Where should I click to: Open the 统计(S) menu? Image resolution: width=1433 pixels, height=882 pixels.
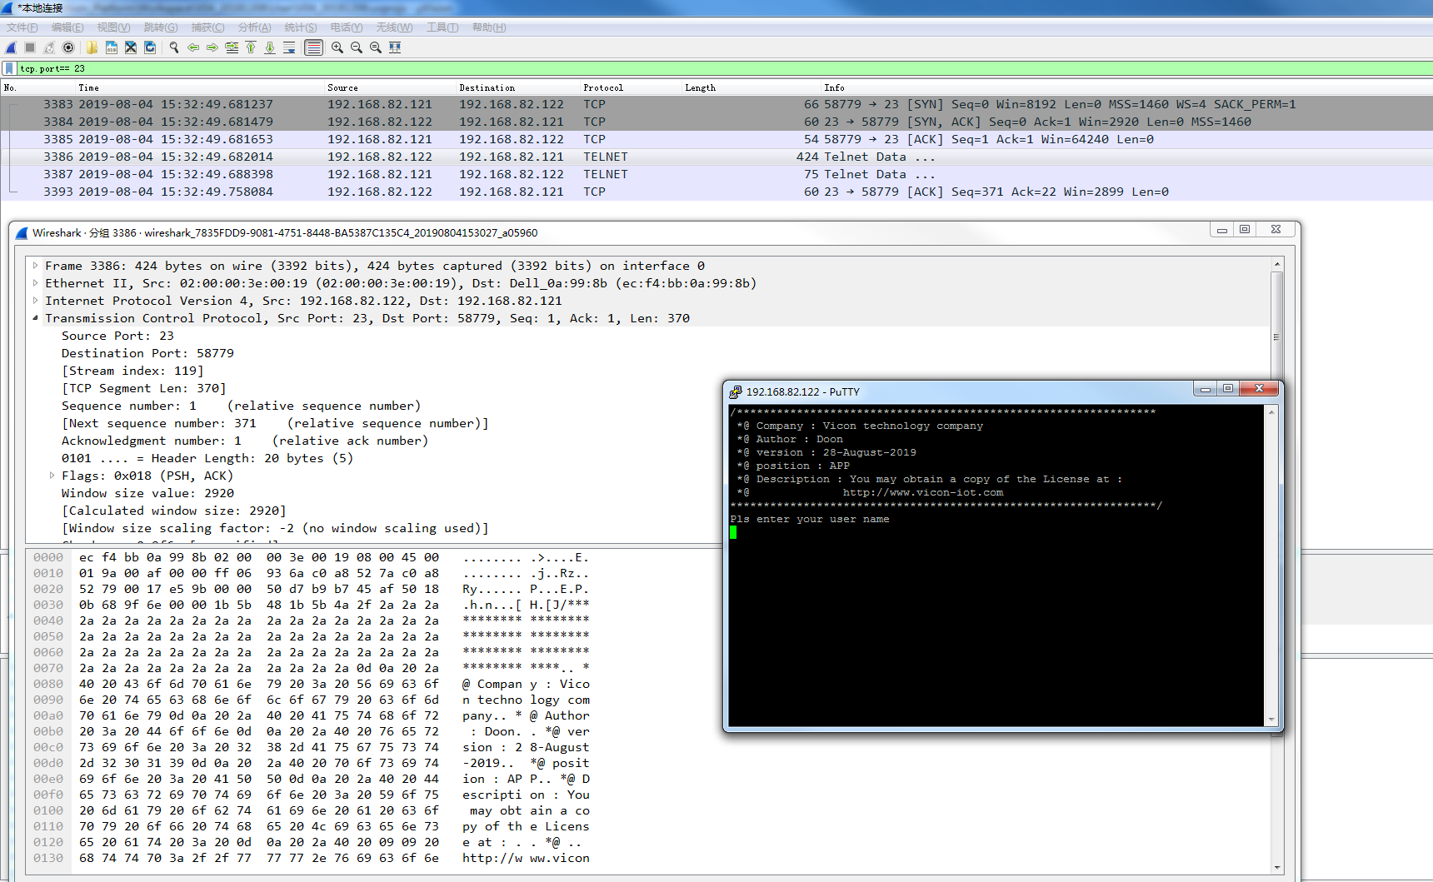coord(301,27)
